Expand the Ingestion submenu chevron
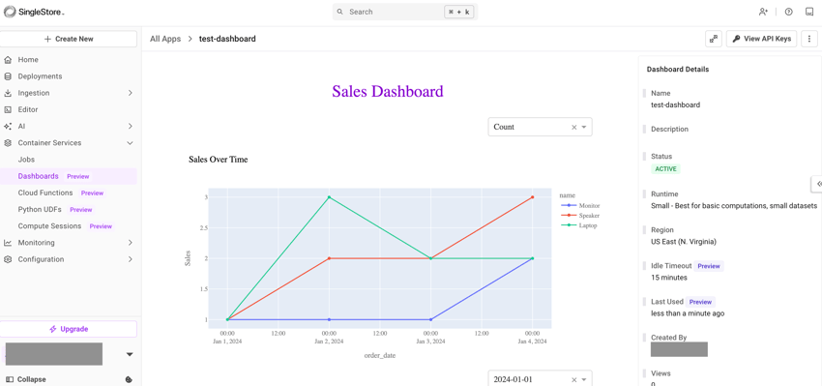The height and width of the screenshot is (386, 822). [x=130, y=93]
